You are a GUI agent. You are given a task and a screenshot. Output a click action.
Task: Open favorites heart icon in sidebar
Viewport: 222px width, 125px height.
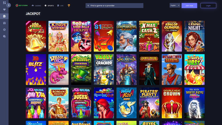coord(4,9)
